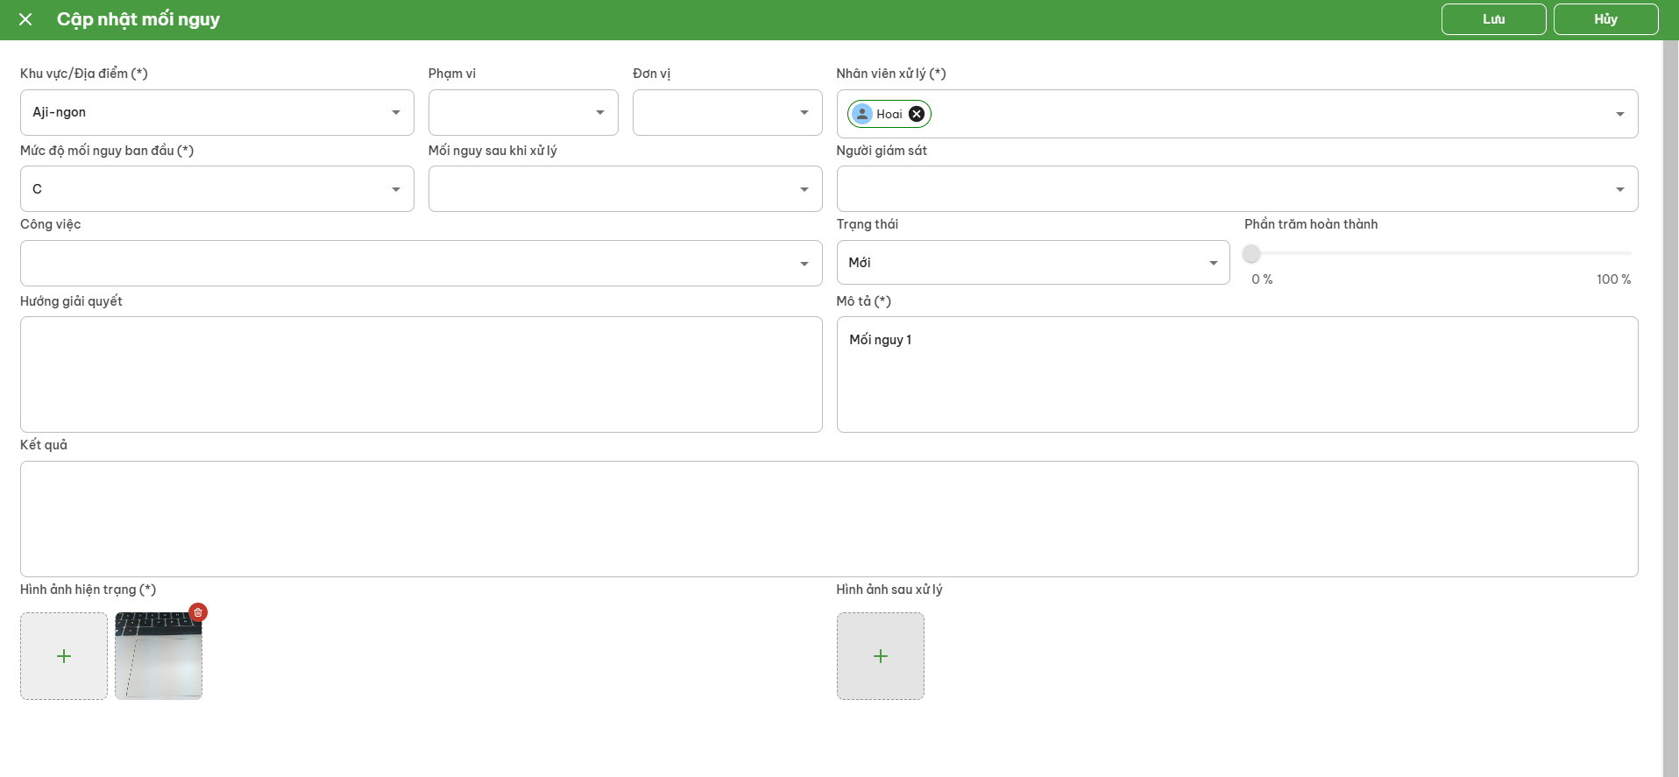Save the hazard with Lưu button
The image size is (1679, 777).
click(x=1494, y=19)
